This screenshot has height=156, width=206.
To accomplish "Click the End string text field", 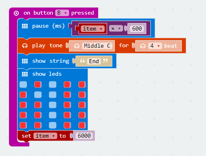I will (x=94, y=61).
